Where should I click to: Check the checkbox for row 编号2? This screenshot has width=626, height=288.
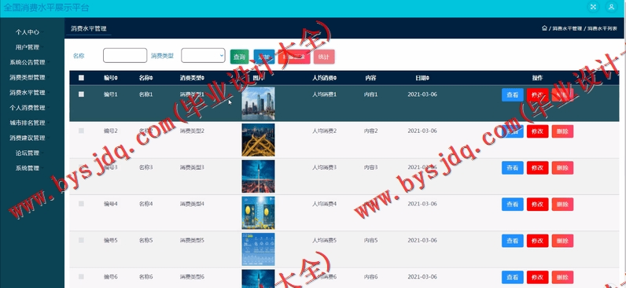tap(82, 131)
